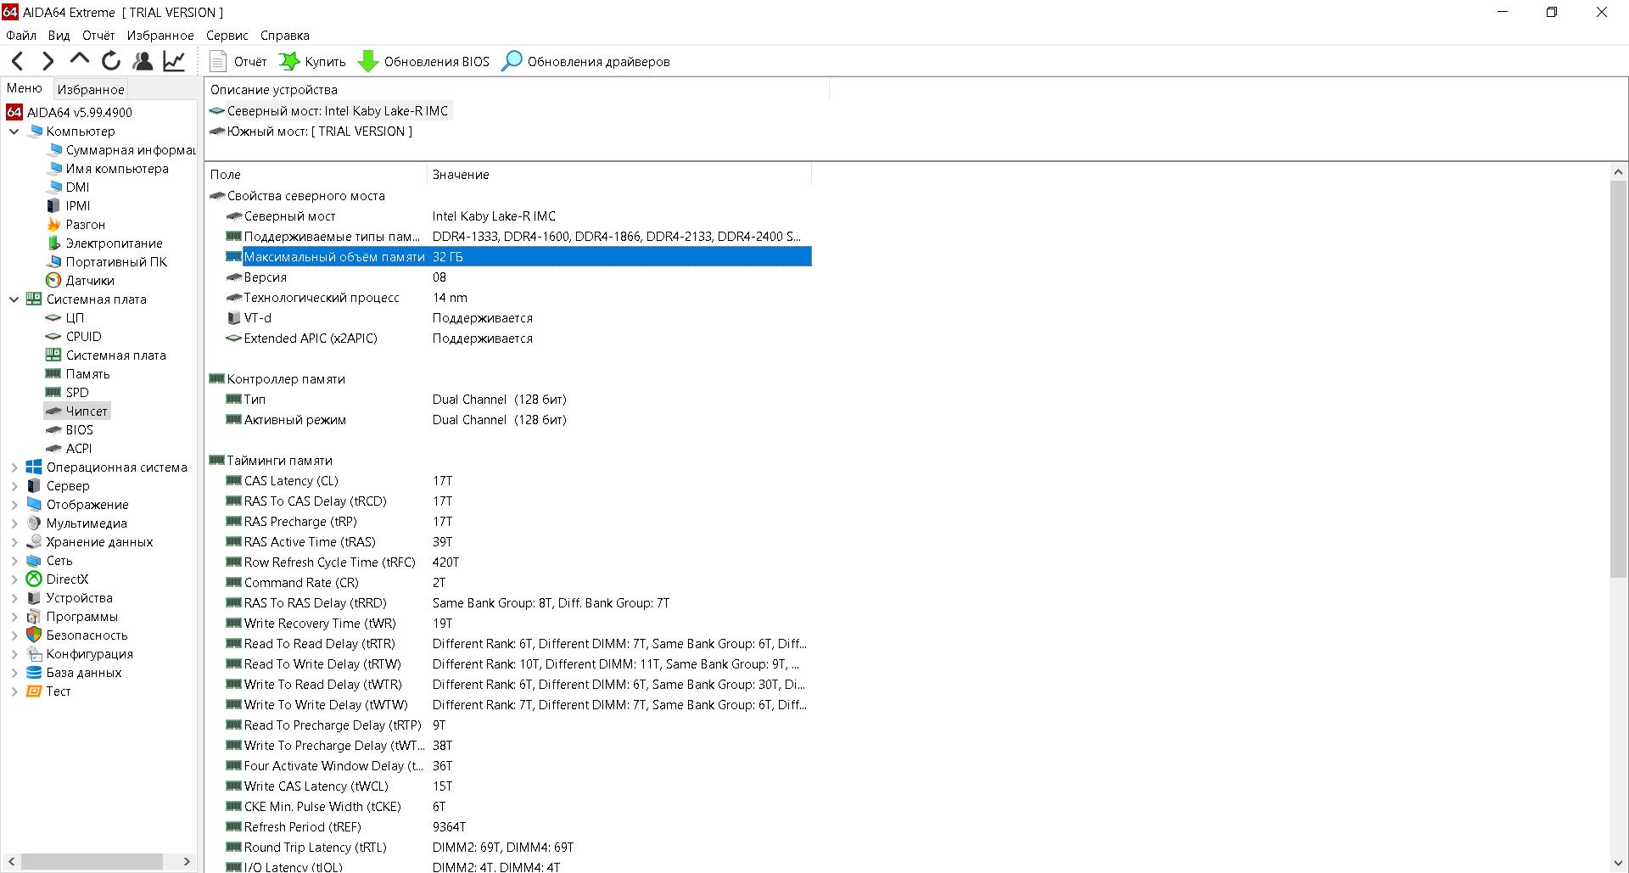Click the Обновления BIOS toolbar button
This screenshot has width=1629, height=873.
424,61
